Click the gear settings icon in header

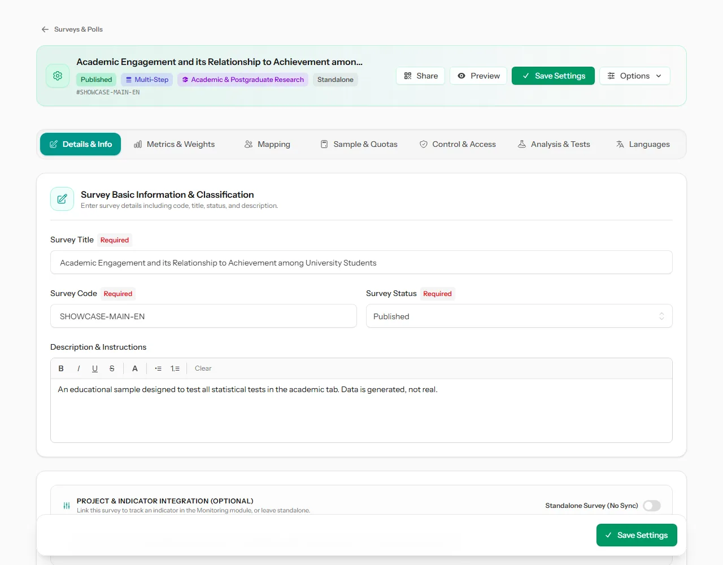[x=58, y=76]
